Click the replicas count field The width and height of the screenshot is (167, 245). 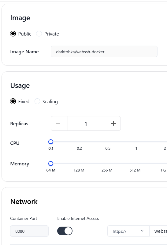[x=86, y=123]
